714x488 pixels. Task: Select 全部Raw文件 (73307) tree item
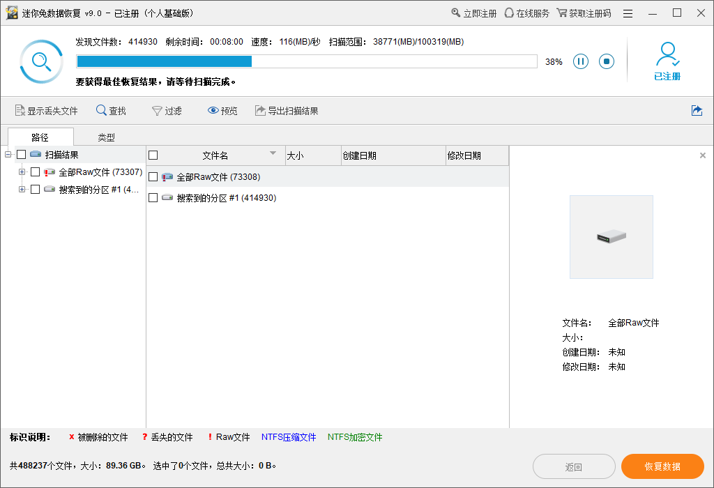[x=100, y=172]
